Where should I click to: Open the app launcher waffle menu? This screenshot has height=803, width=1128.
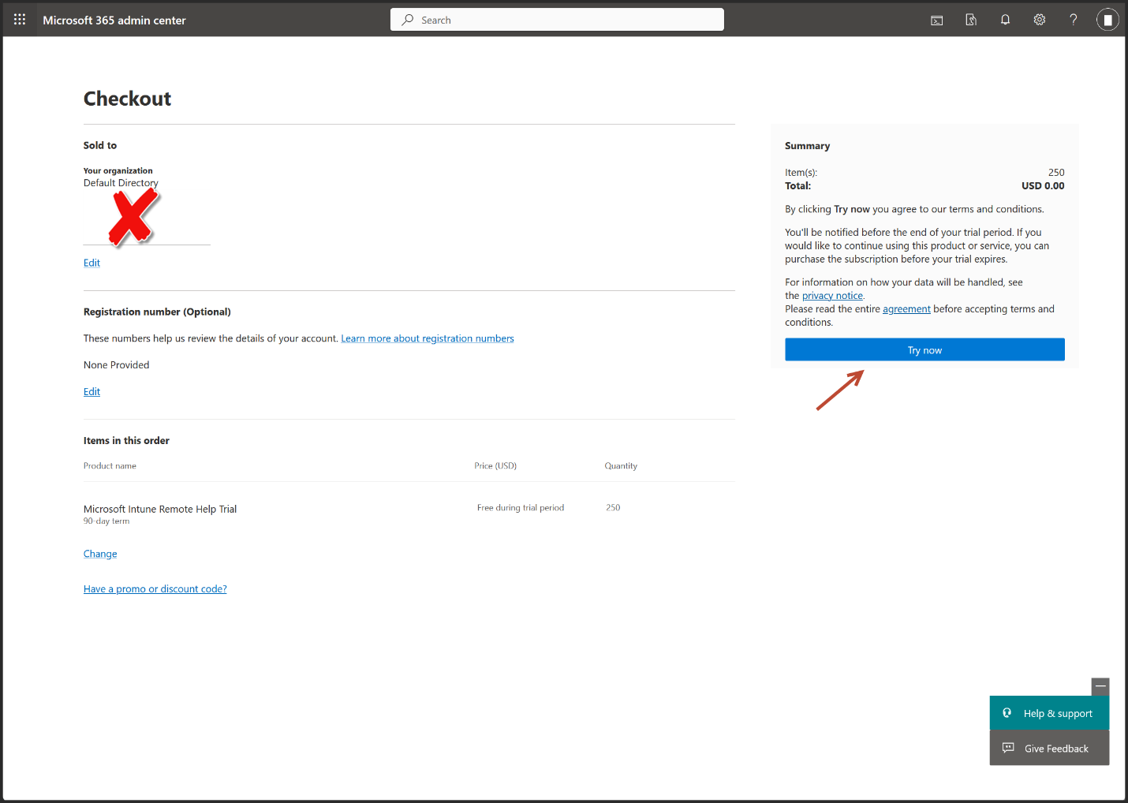(x=20, y=20)
